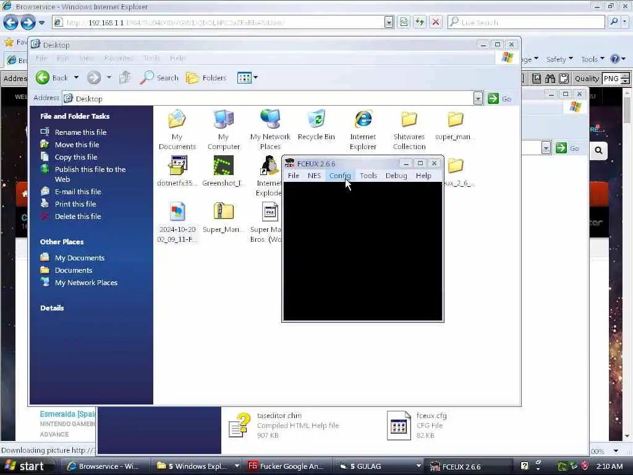The height and width of the screenshot is (475, 633).
Task: Toggle the Folders pane button
Action: point(206,77)
